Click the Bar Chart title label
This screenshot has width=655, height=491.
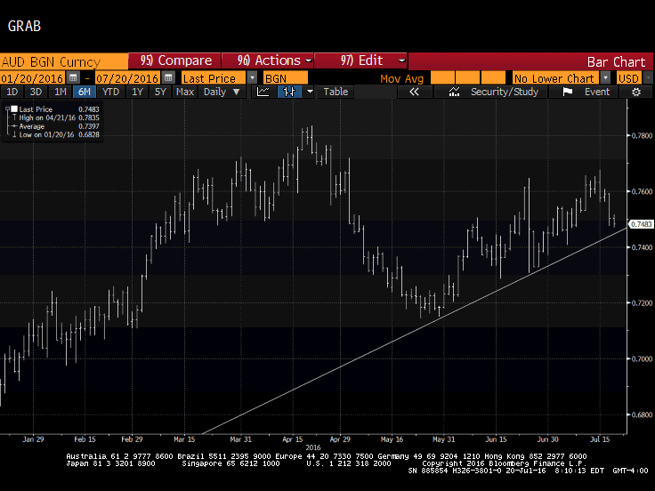coord(616,61)
